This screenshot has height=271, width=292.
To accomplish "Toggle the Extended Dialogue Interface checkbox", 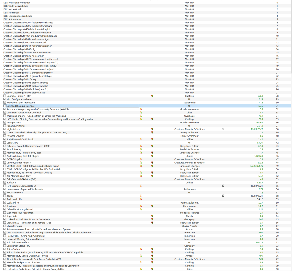I will [x=5, y=106].
